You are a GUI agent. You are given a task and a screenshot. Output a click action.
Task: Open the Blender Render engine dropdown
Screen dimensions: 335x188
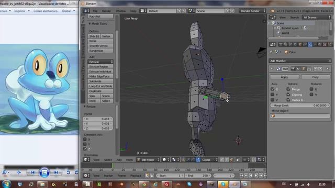(x=252, y=11)
